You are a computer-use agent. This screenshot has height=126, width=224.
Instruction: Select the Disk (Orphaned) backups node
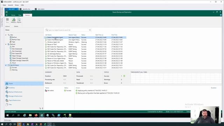[17, 49]
